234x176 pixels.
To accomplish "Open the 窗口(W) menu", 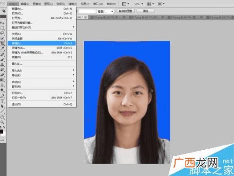I will click(x=98, y=4).
